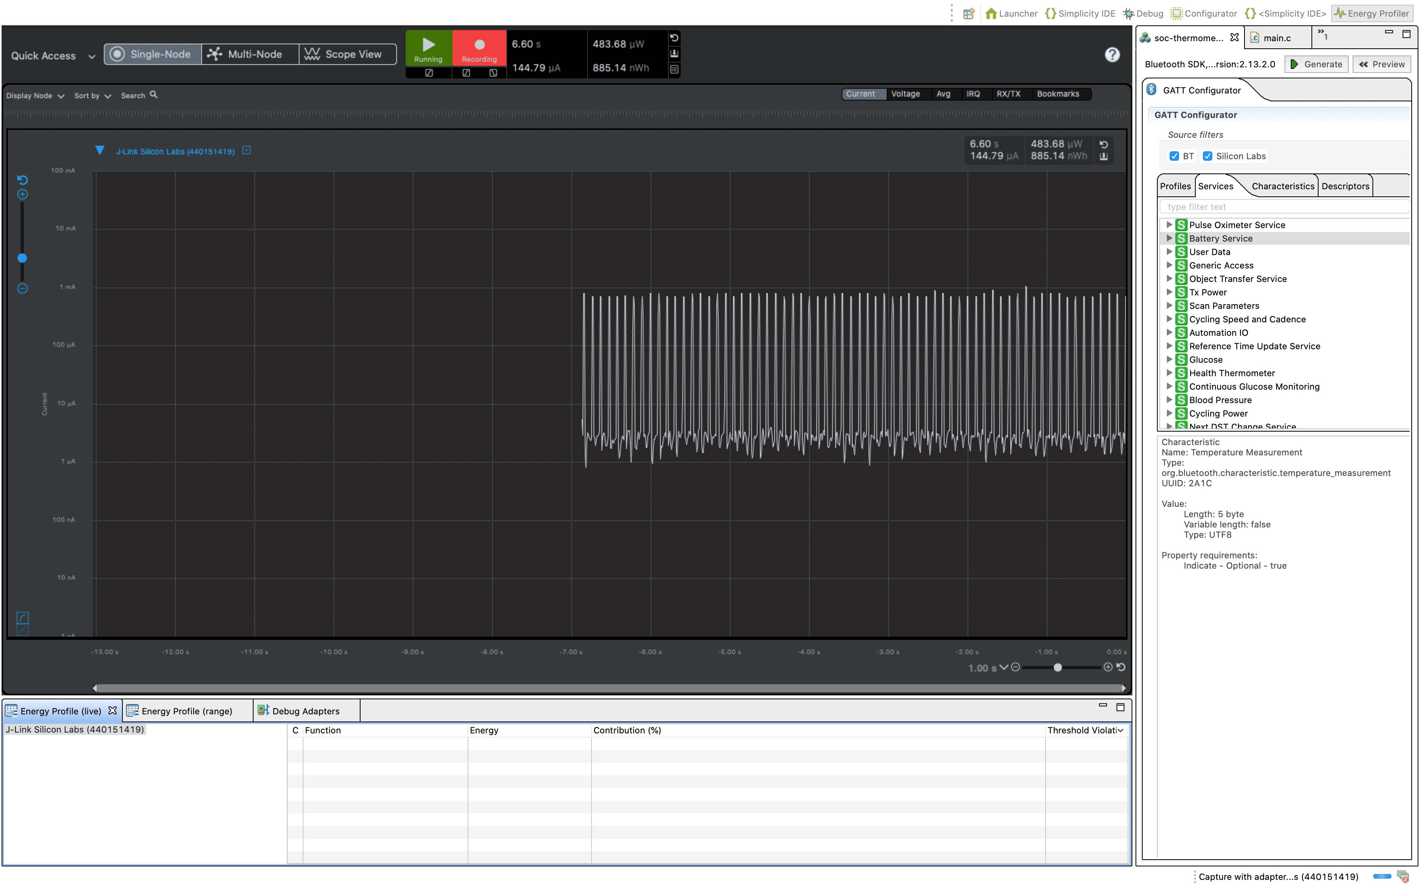Toggle the J-Link Silicon Labs node checkbox
The image size is (1420, 887).
(x=246, y=151)
